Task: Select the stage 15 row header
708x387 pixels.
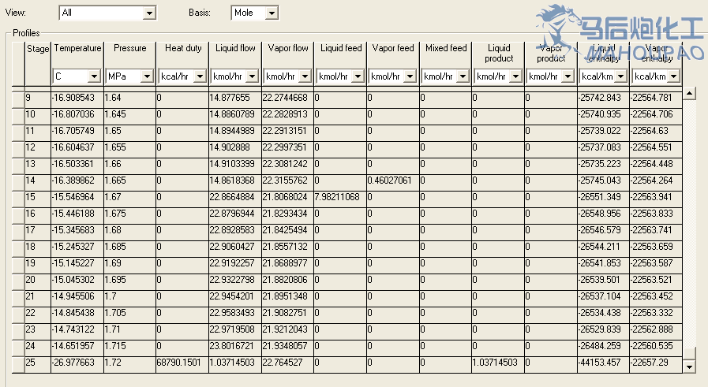Action: pyautogui.click(x=37, y=196)
